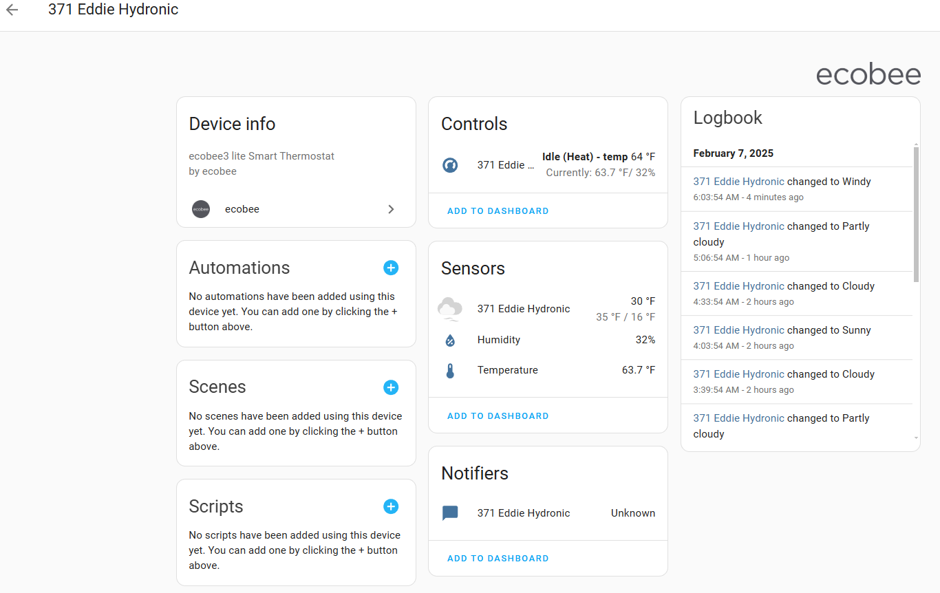Open 371 Eddie thermostat control entity
940x593 pixels.
[x=548, y=165]
